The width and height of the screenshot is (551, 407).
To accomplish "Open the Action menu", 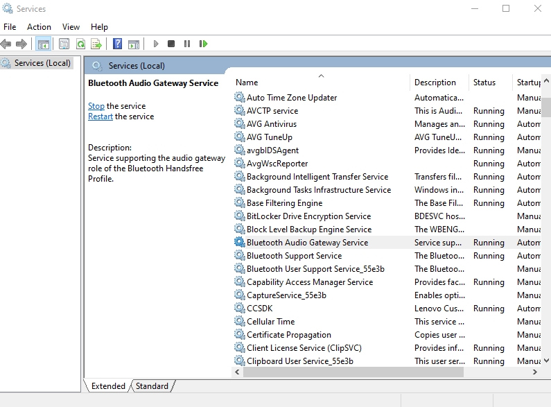I will [x=39, y=27].
